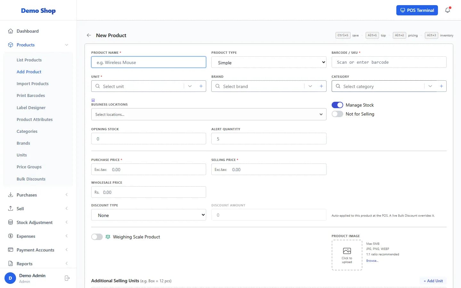
Task: Open the Business Locations dropdown
Action: click(209, 114)
